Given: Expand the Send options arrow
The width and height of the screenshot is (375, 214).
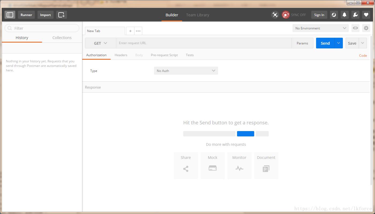Looking at the screenshot, I should click(x=339, y=43).
